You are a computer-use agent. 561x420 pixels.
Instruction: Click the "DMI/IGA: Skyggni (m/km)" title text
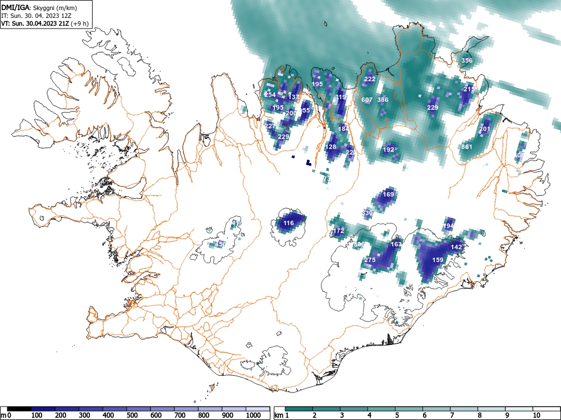coord(39,7)
